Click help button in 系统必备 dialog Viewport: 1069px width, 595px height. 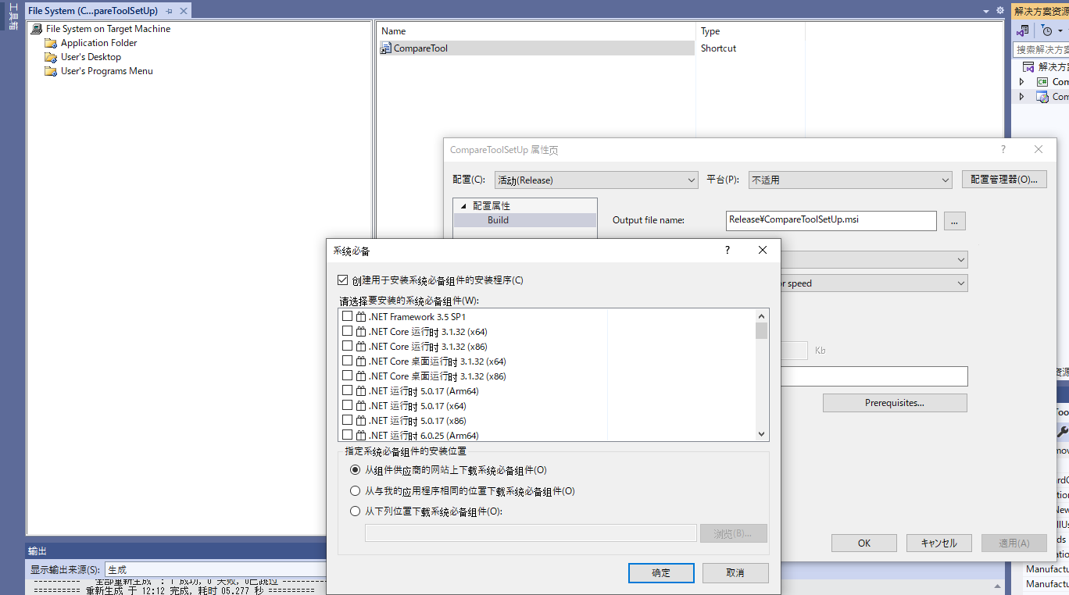click(728, 250)
